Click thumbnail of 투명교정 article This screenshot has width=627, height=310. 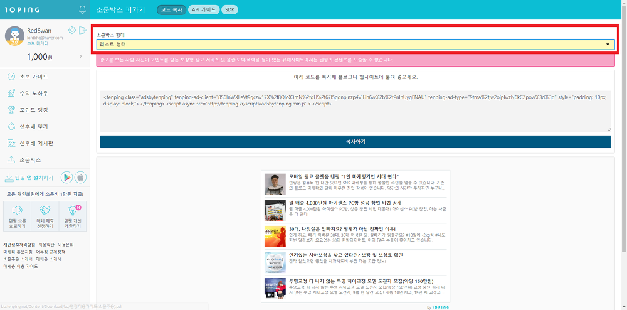pos(275,289)
